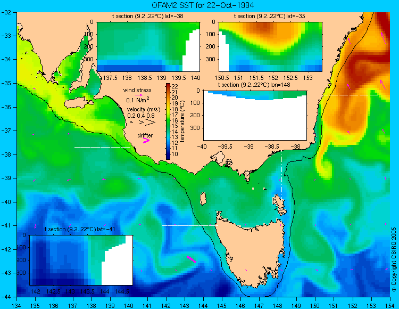The width and height of the screenshot is (399, 309).
Task: Click the '154' longitude label on main bottom axis
Action: (x=390, y=305)
